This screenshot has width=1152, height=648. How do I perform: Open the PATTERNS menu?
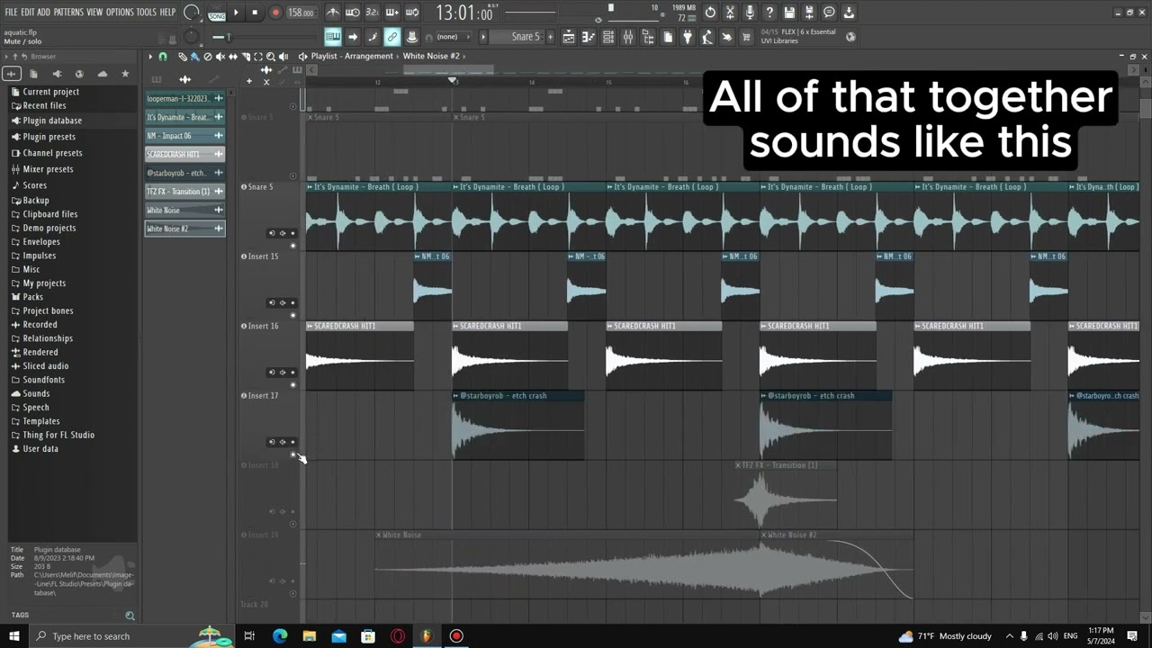point(68,13)
